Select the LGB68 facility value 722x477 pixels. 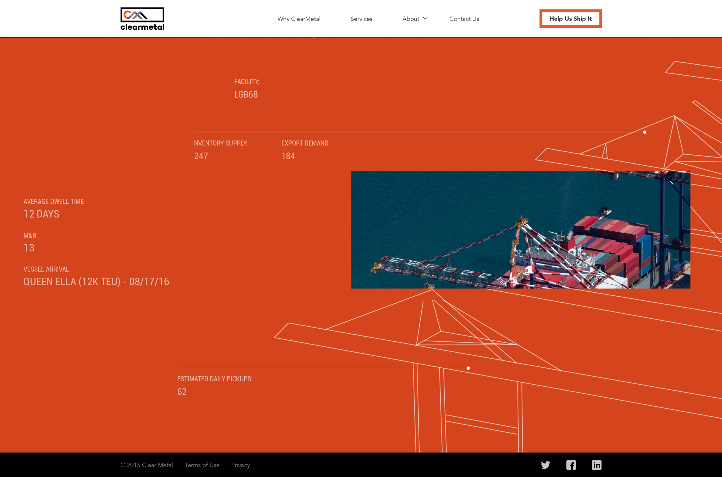(246, 95)
